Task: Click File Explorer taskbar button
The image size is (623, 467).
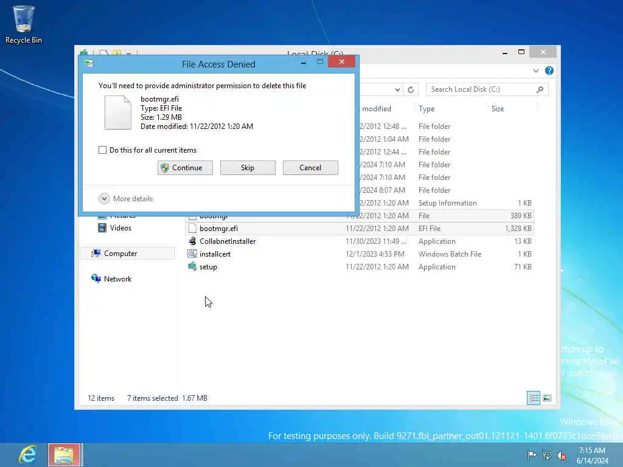Action: [66, 455]
